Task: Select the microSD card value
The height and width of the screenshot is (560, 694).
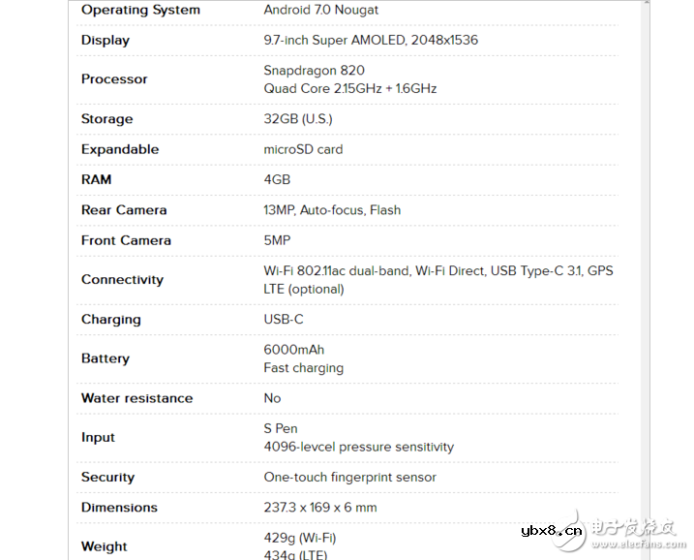Action: click(303, 149)
